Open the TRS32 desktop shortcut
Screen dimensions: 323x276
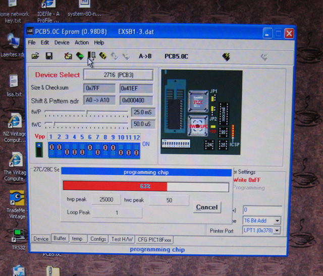18,239
